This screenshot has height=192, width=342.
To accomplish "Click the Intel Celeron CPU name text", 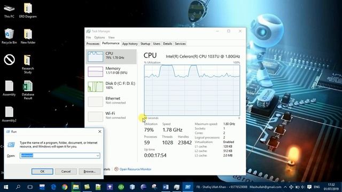I will 203,57.
